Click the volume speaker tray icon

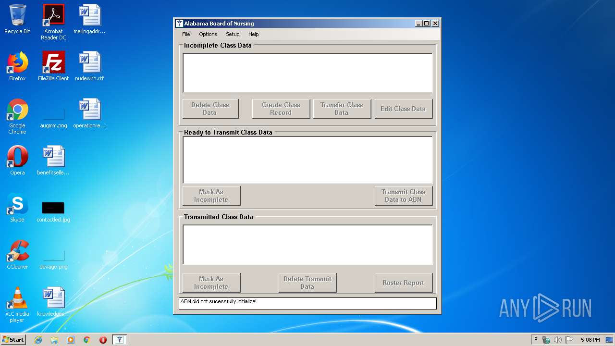557,340
